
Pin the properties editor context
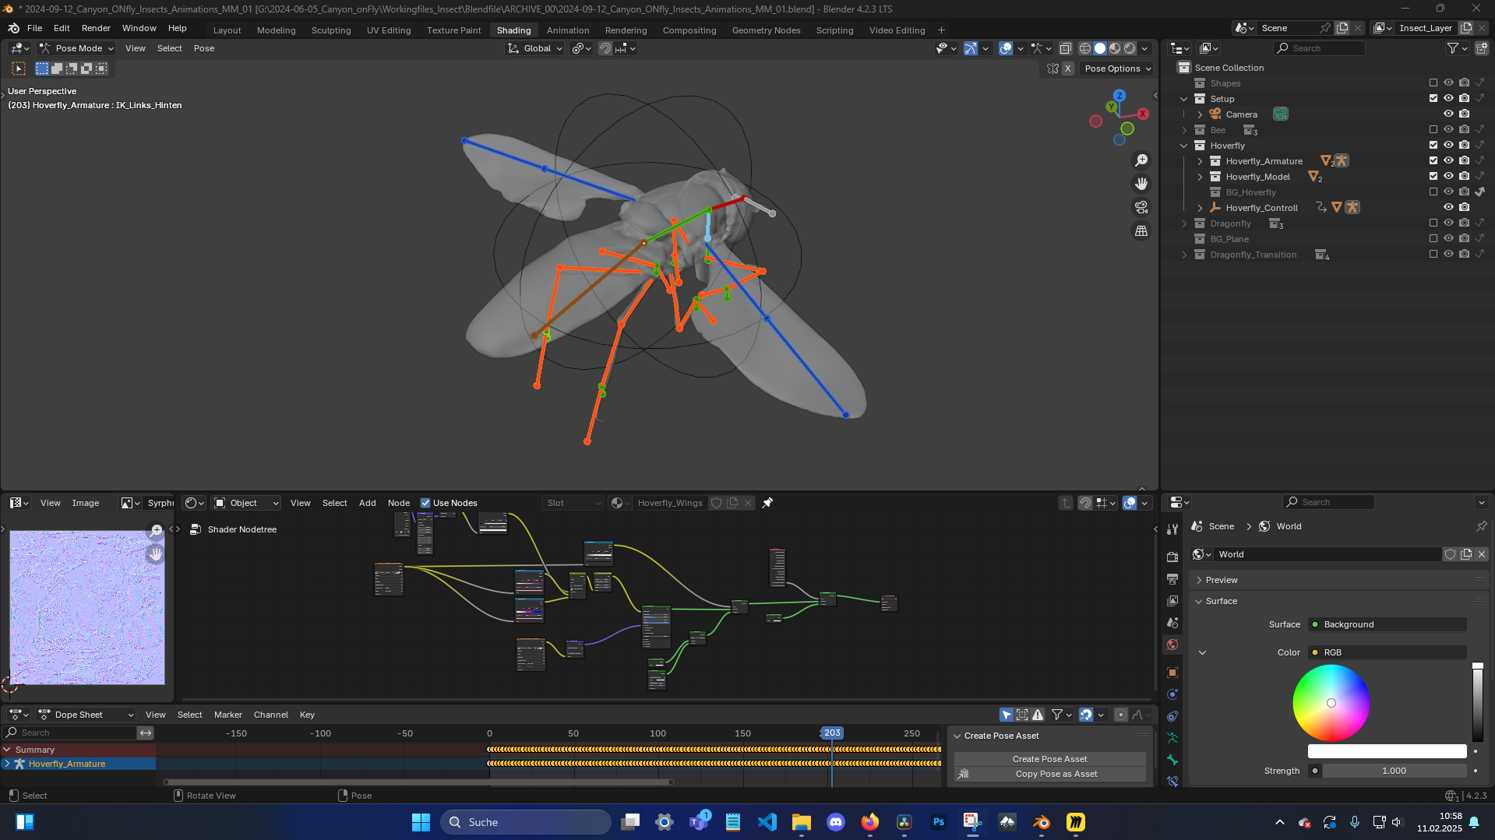(1482, 526)
